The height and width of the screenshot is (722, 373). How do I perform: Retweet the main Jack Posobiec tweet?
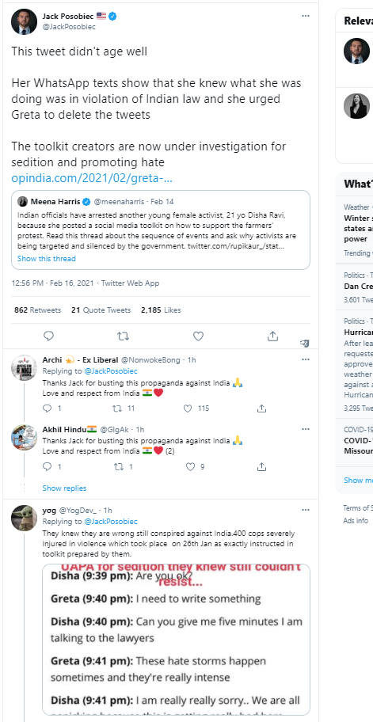[x=123, y=336]
